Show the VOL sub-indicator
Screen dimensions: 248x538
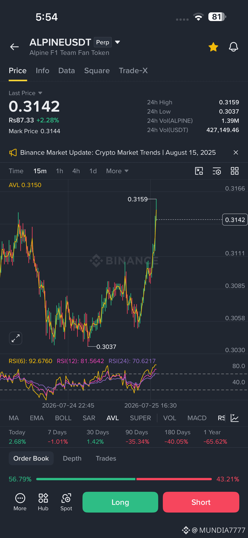(170, 418)
